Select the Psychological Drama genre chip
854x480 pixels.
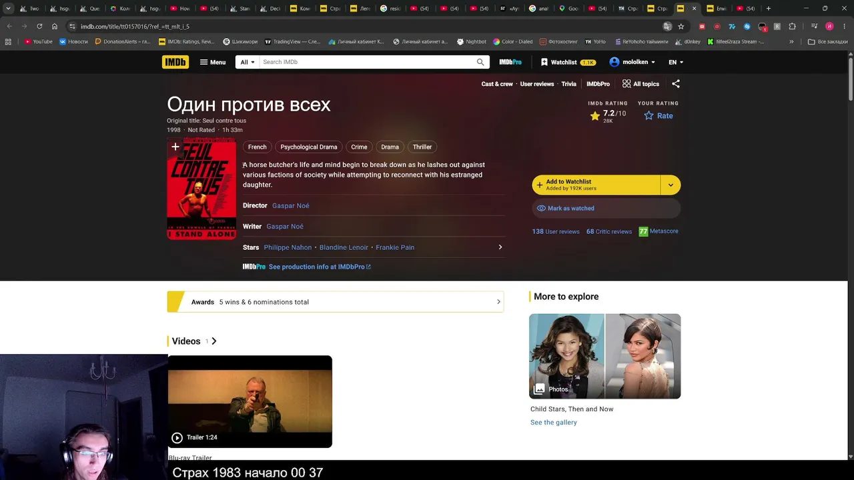tap(309, 147)
